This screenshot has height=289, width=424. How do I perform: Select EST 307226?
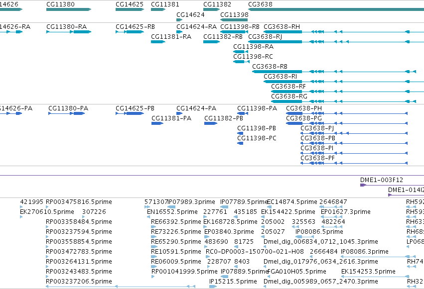(x=94, y=212)
